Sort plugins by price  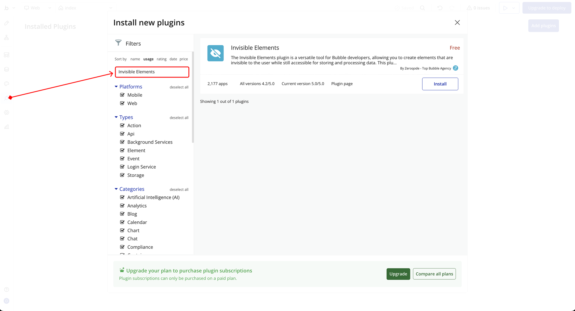[x=184, y=59]
